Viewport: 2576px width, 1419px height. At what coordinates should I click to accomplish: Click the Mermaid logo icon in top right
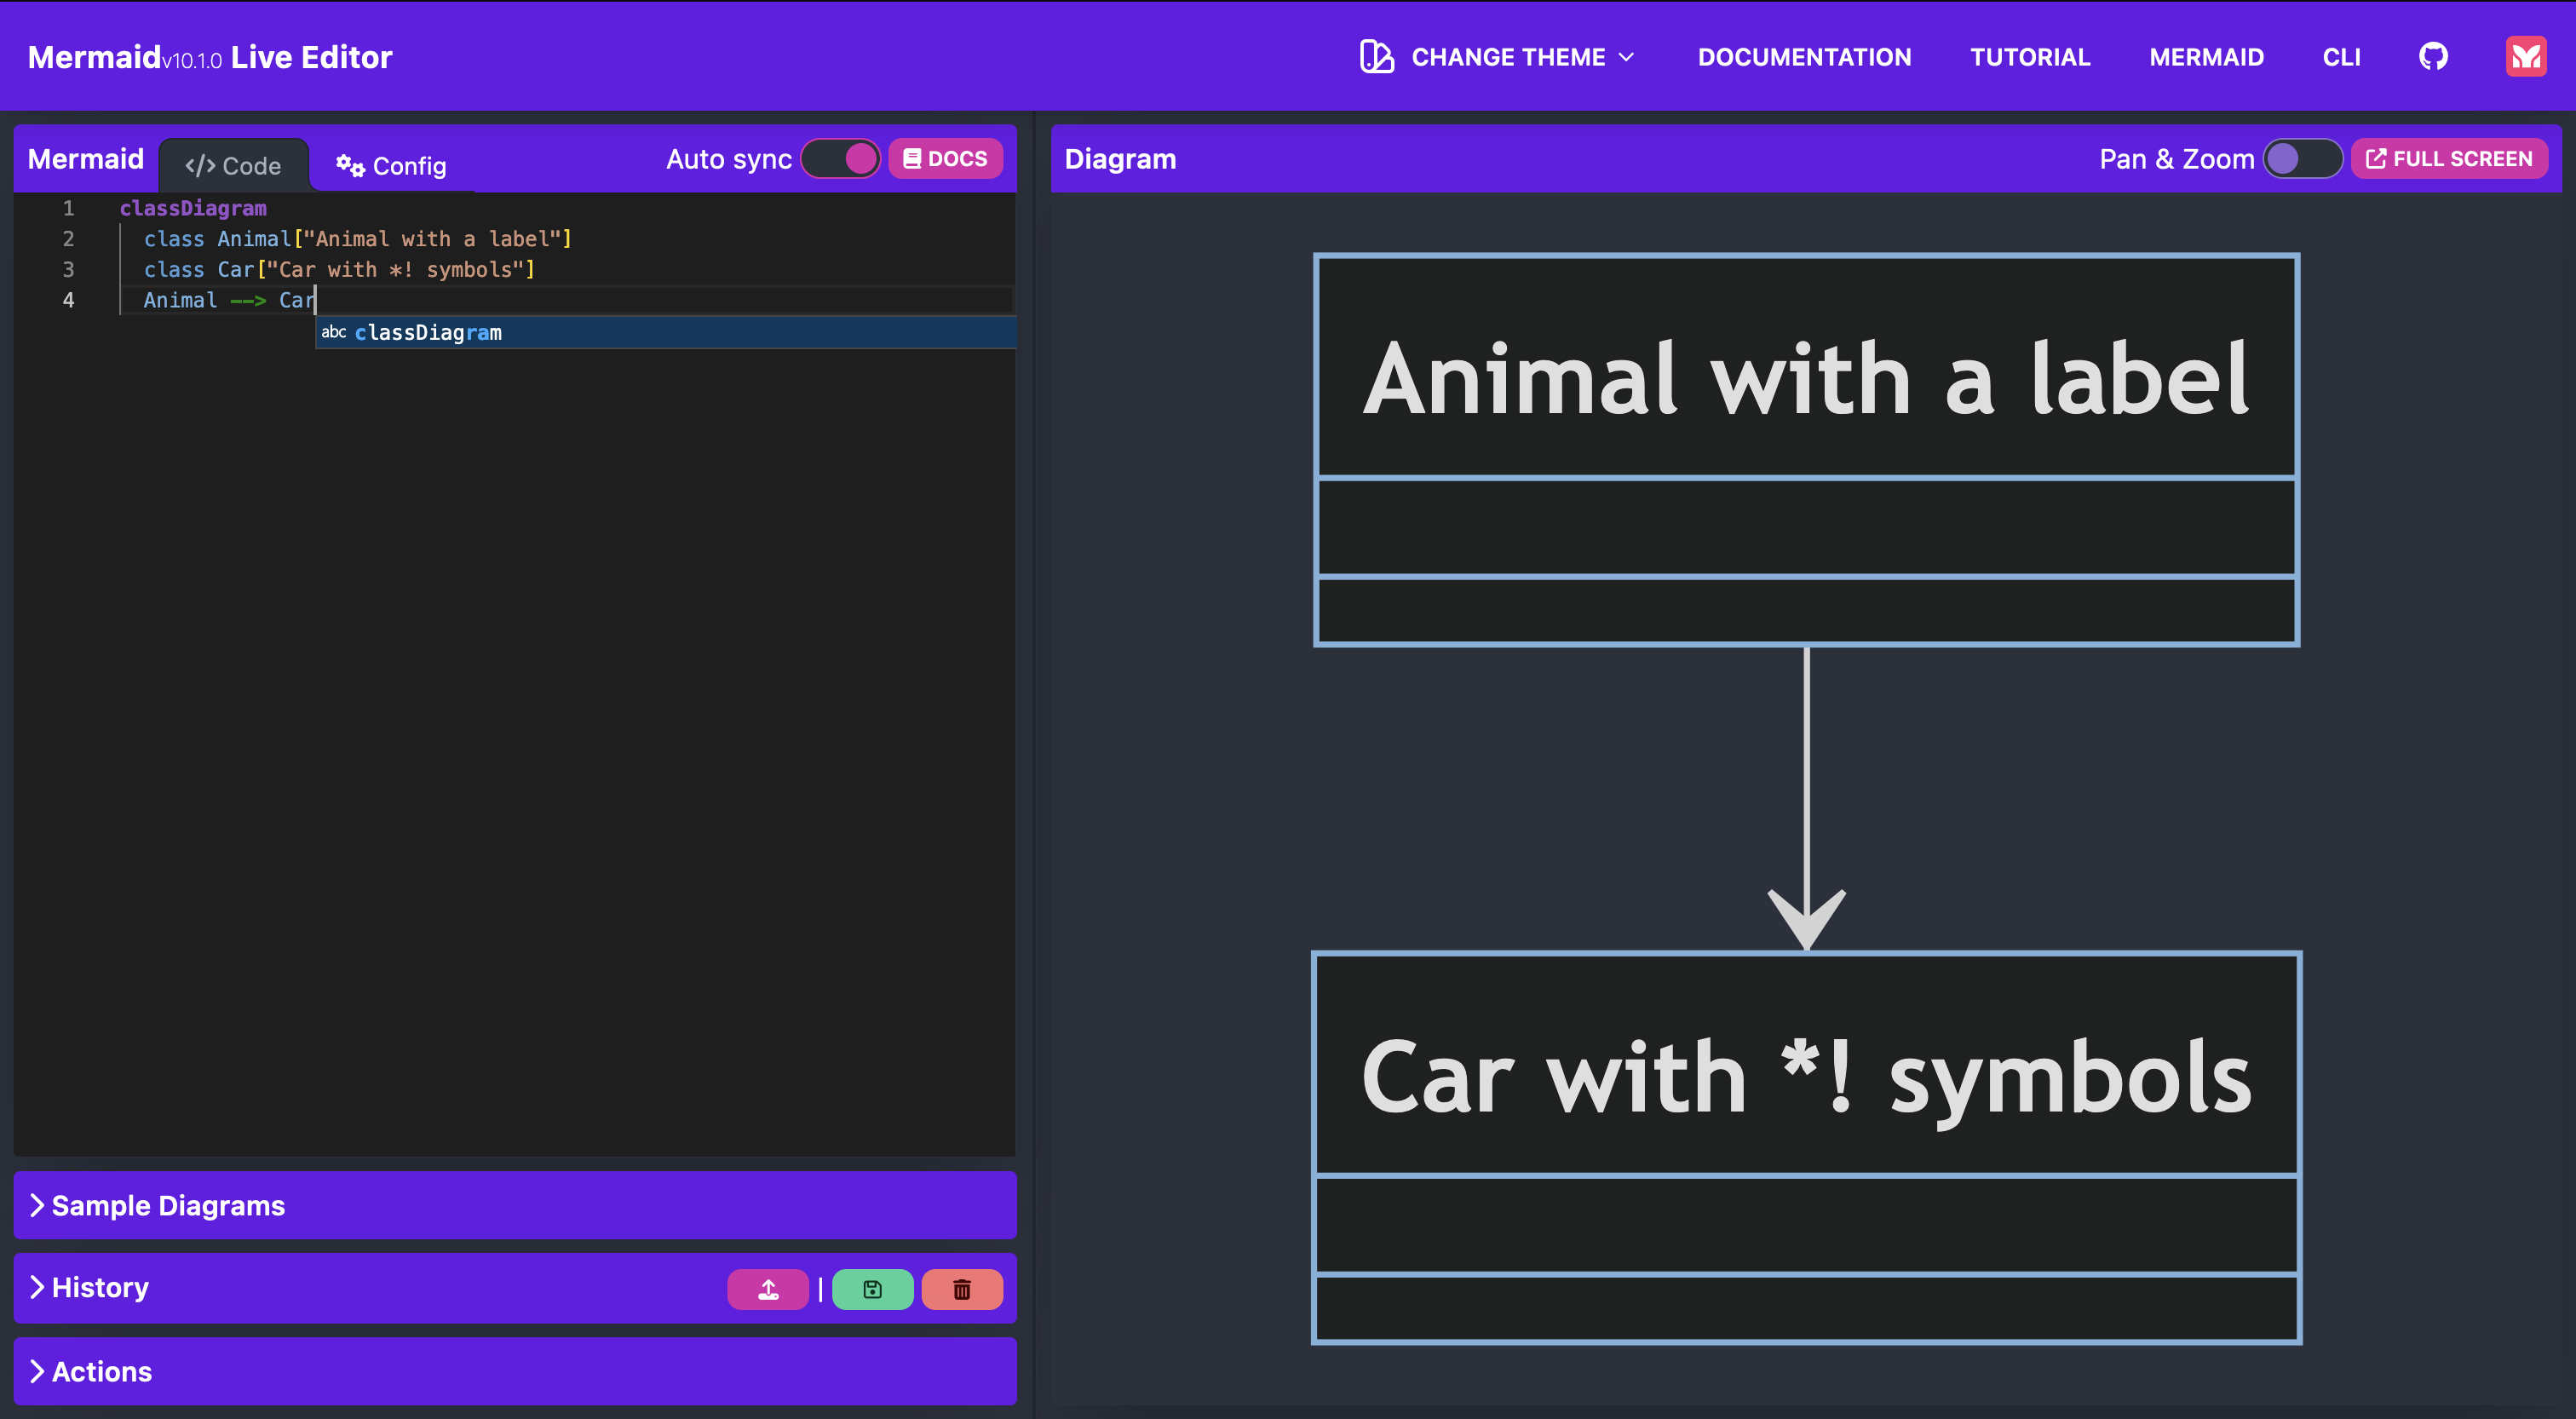click(2525, 56)
